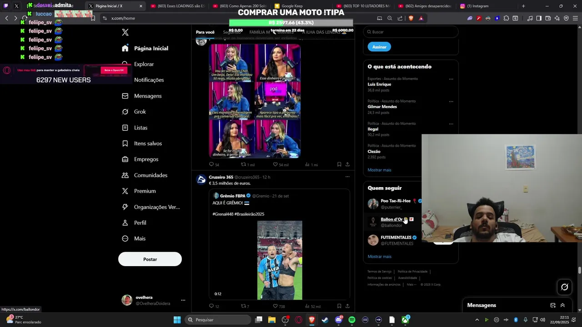582x327 pixels.
Task: Repost the podcast image post with 1 mil
Action: click(243, 164)
